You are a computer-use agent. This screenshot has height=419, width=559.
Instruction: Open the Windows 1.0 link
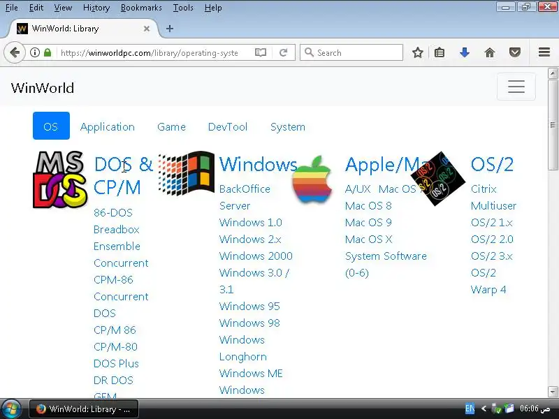pyautogui.click(x=251, y=222)
